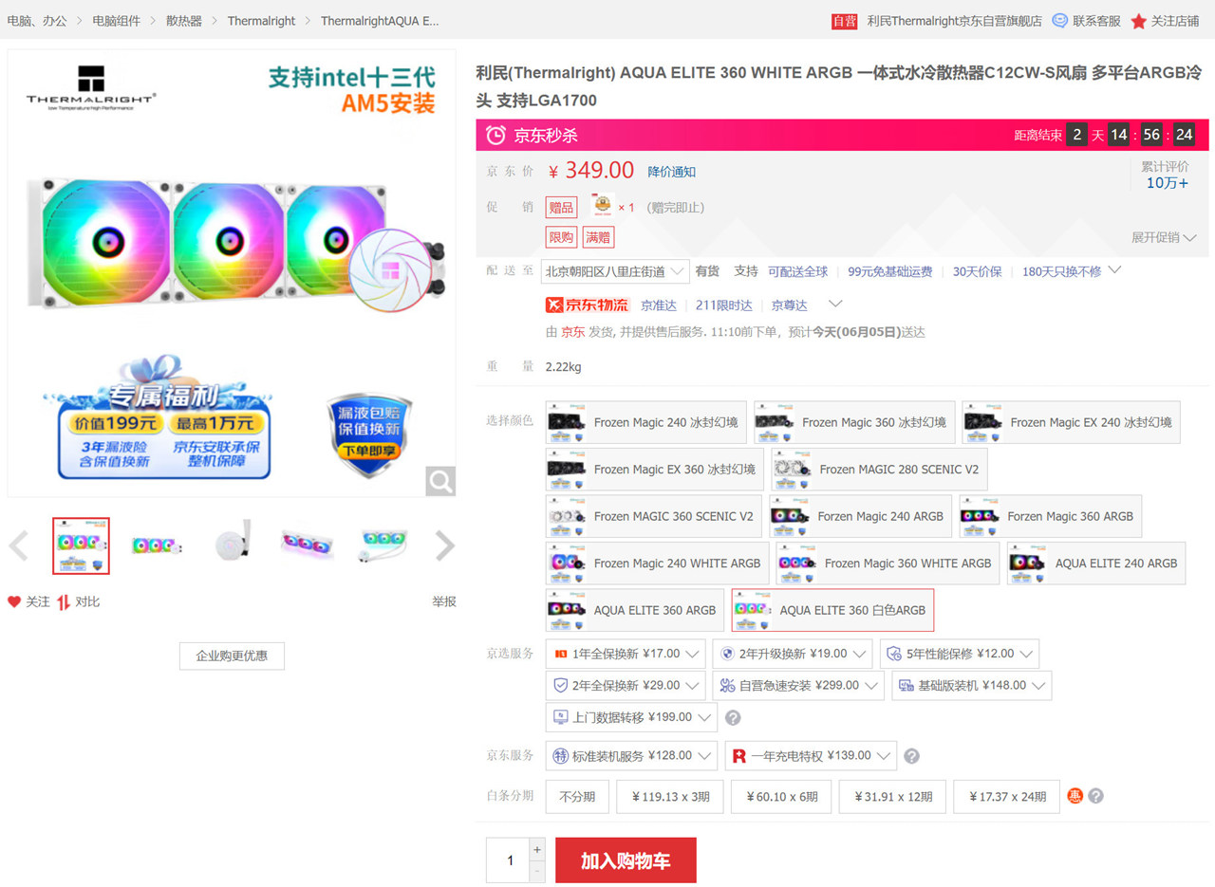Go to 电脑组件 breadcrumb category
Image resolution: width=1215 pixels, height=887 pixels.
pos(117,20)
